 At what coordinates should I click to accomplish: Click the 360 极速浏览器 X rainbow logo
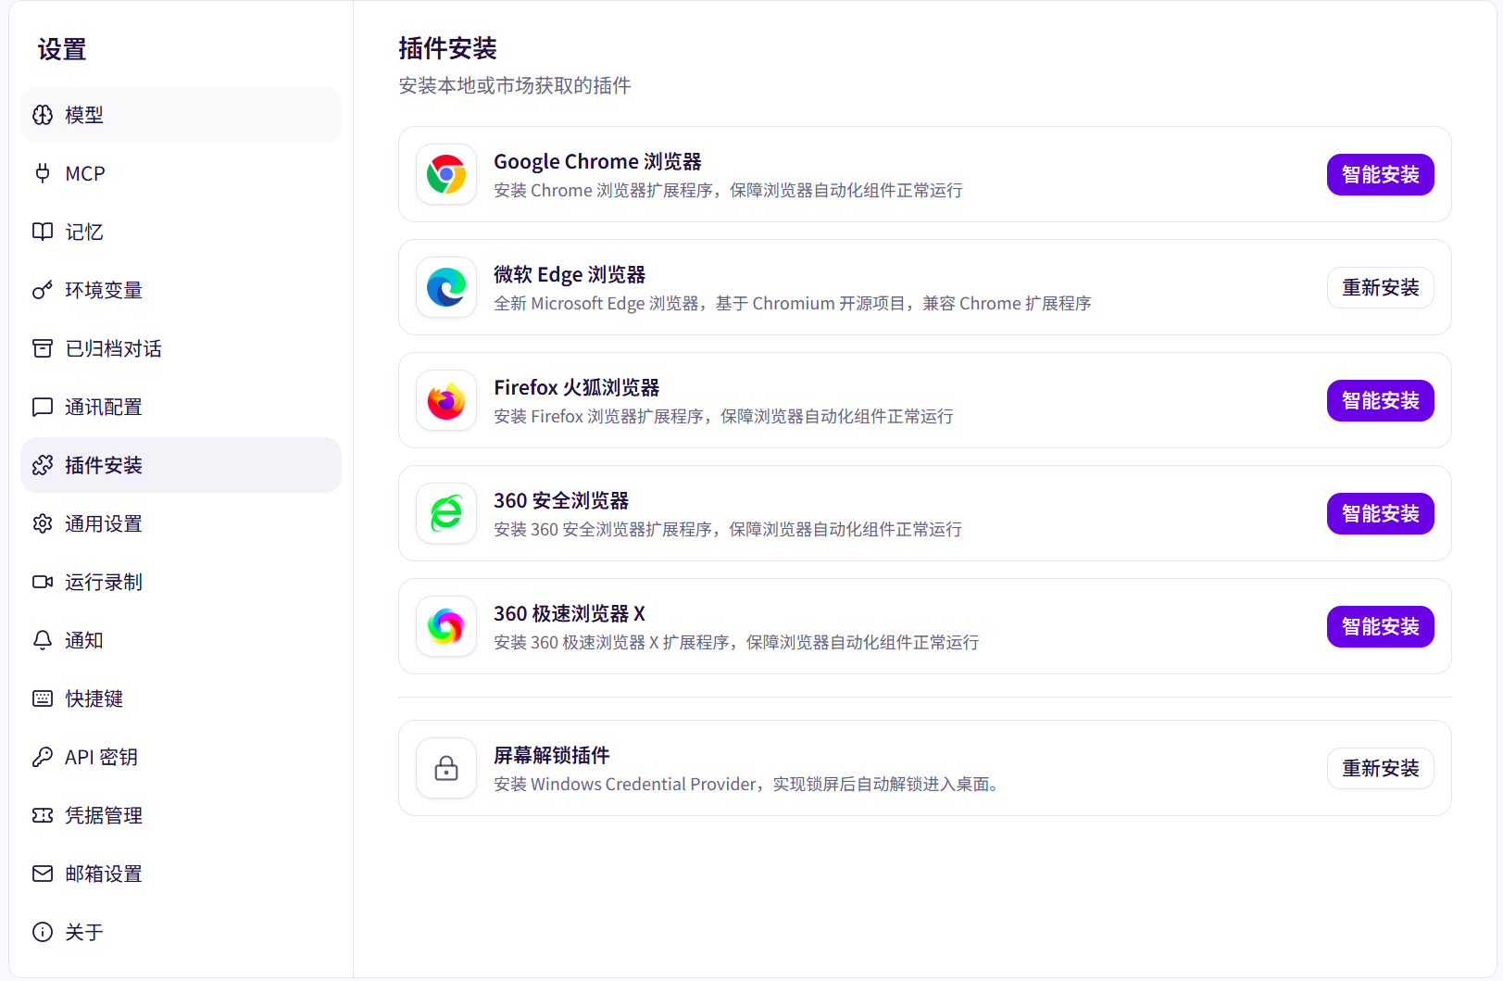[446, 626]
